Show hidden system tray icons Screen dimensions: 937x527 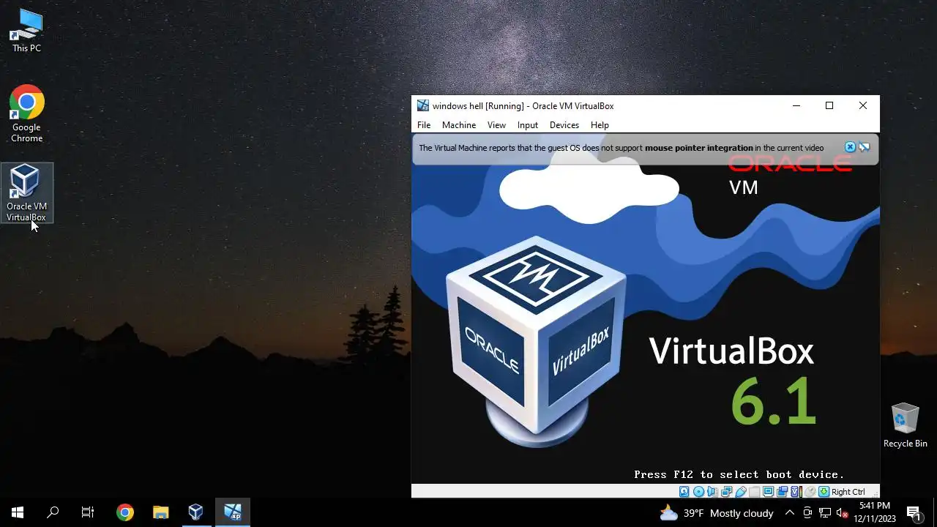click(x=790, y=513)
